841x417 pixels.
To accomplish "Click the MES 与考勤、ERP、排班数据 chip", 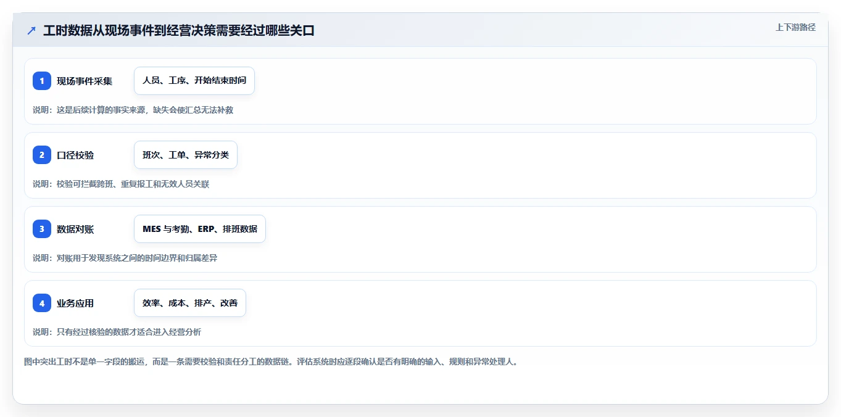I will [x=200, y=229].
